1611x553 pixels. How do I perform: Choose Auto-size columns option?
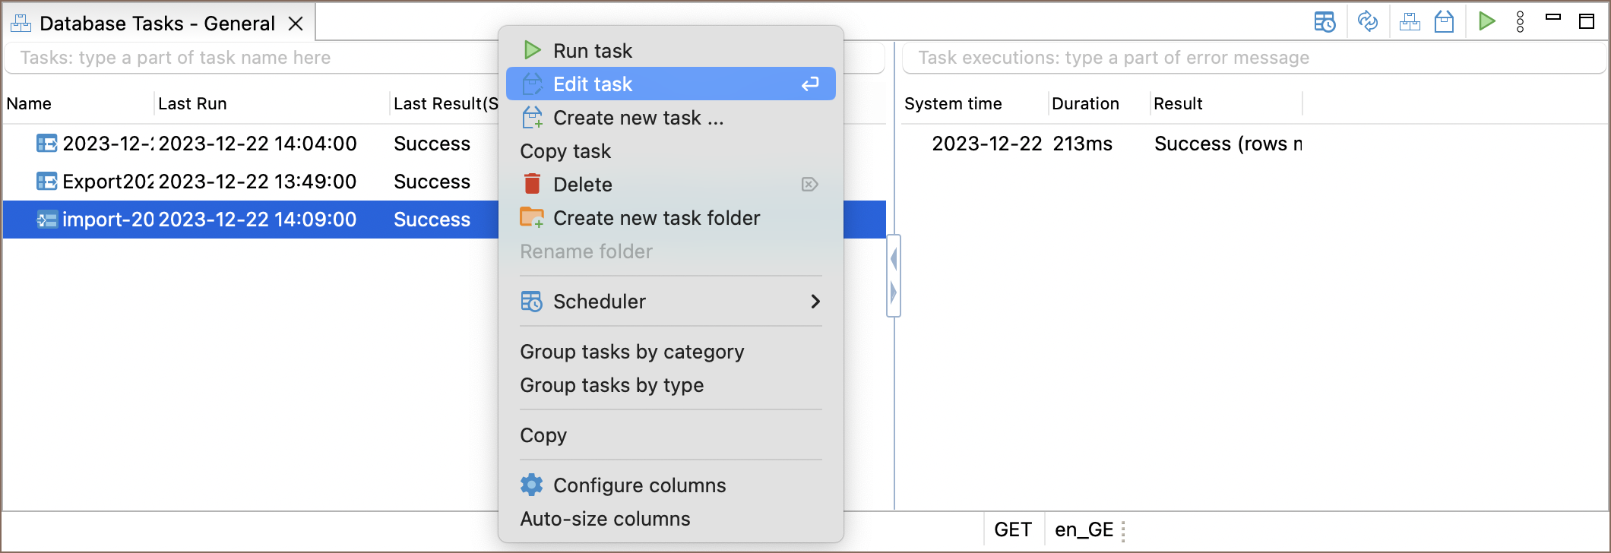605,519
